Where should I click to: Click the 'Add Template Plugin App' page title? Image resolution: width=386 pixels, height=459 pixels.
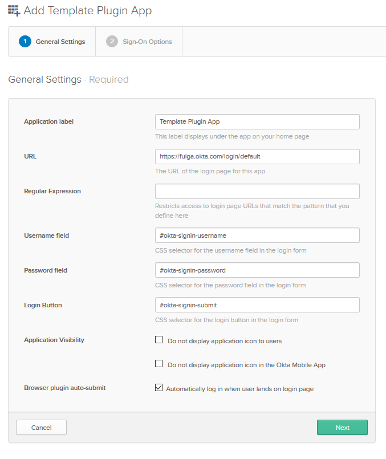[x=88, y=11]
